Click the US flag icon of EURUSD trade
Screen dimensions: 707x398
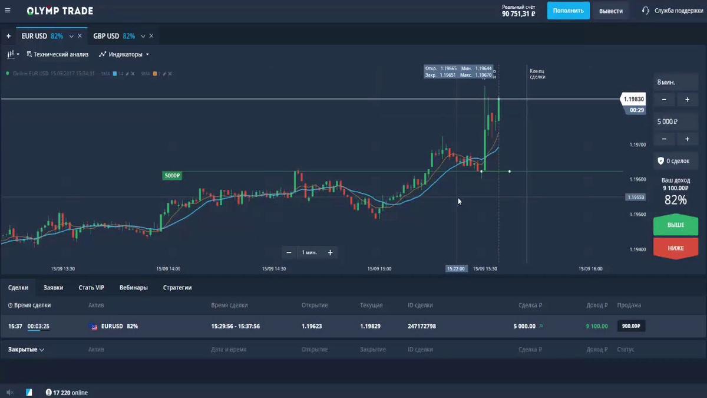click(93, 326)
